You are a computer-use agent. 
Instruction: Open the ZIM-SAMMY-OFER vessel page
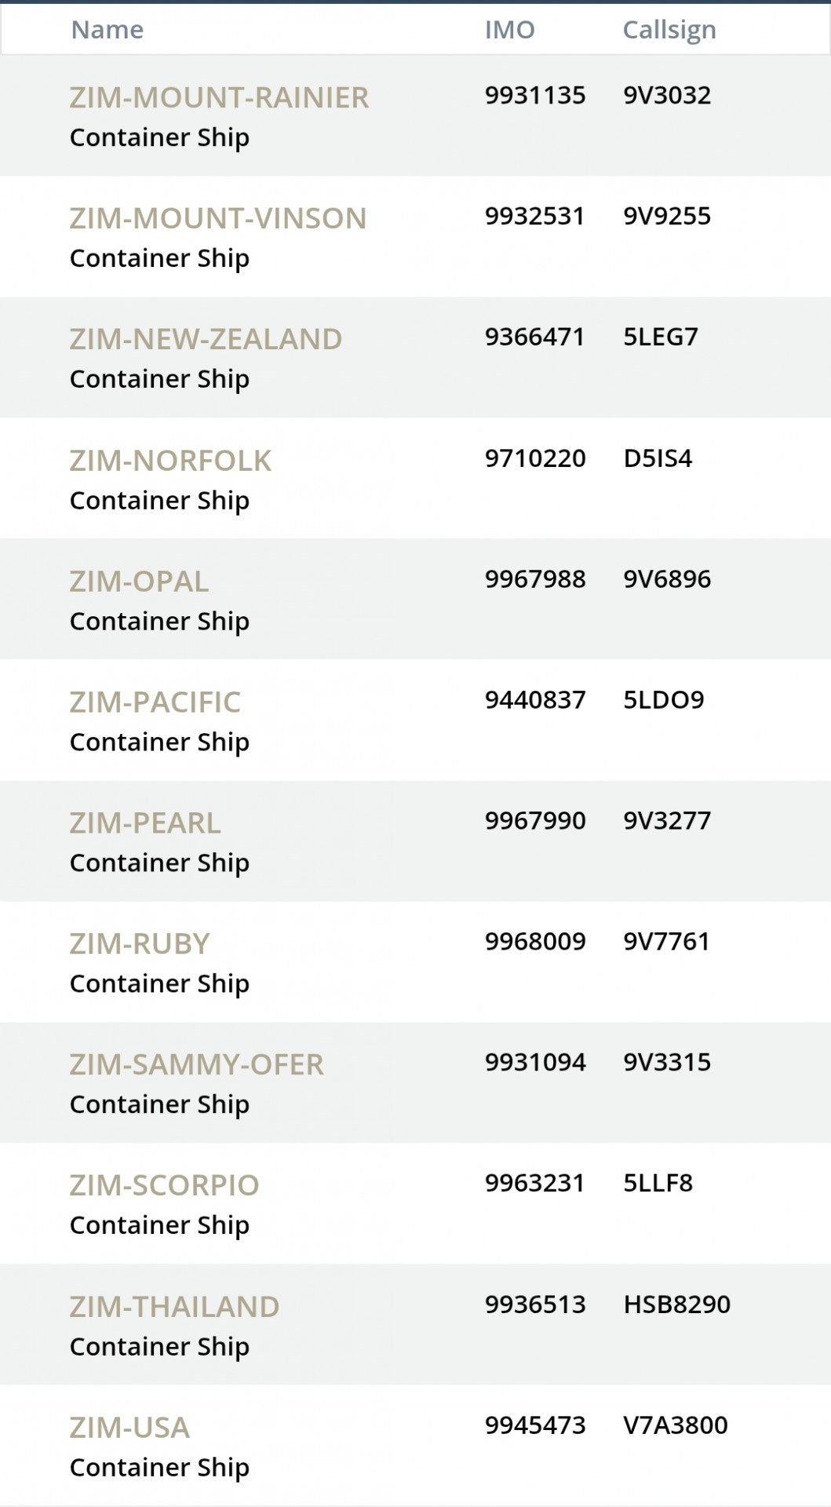tap(196, 1065)
